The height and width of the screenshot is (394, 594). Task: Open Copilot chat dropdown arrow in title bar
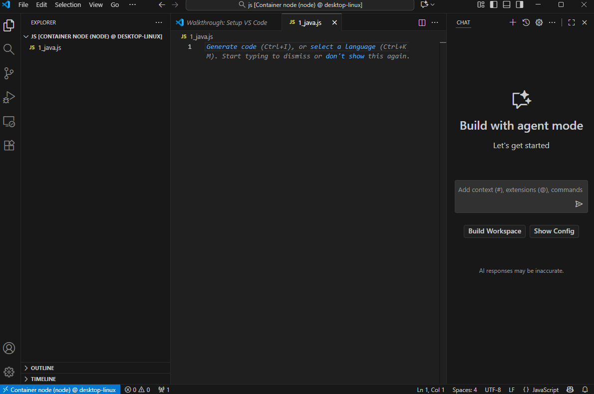(x=433, y=4)
